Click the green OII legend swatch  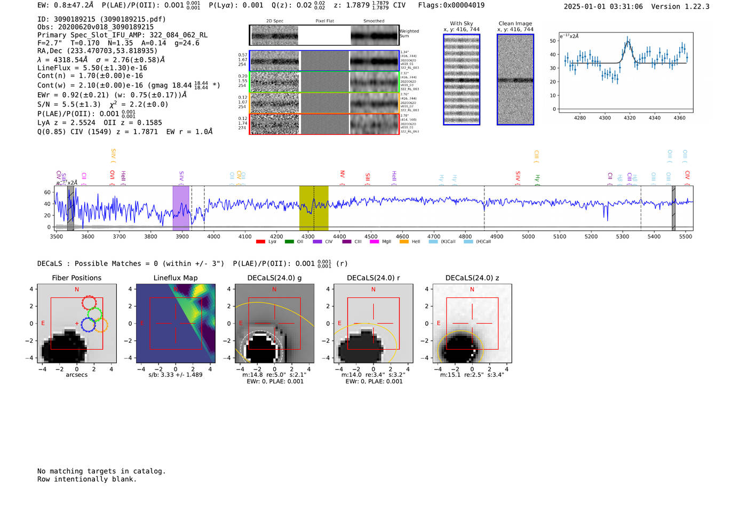coord(289,242)
